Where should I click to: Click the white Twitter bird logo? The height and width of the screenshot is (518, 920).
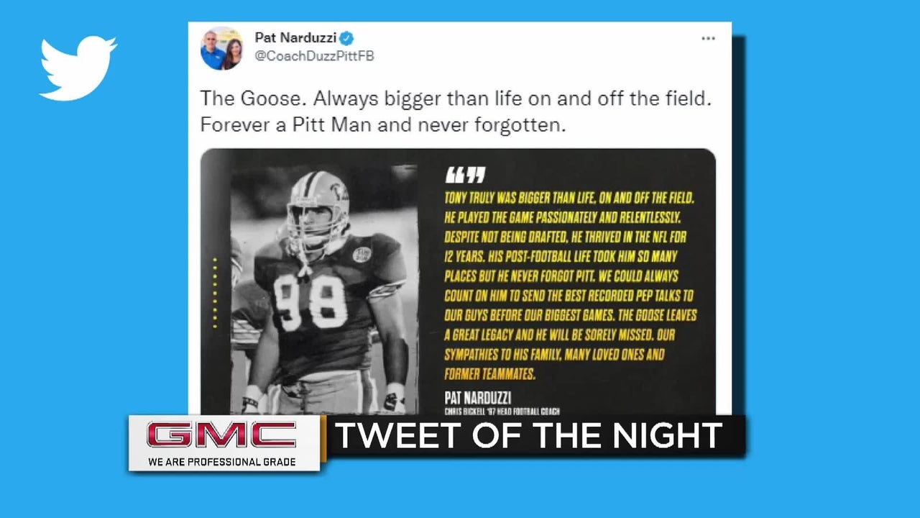[x=78, y=68]
